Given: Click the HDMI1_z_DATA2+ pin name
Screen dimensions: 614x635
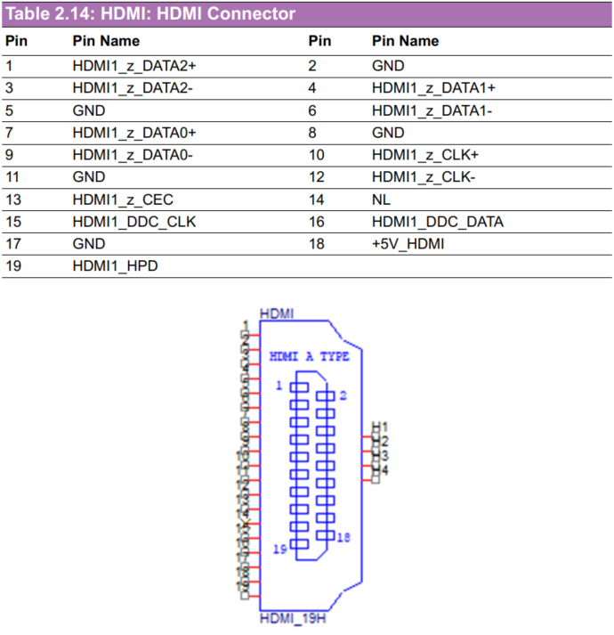Looking at the screenshot, I should click(134, 66).
